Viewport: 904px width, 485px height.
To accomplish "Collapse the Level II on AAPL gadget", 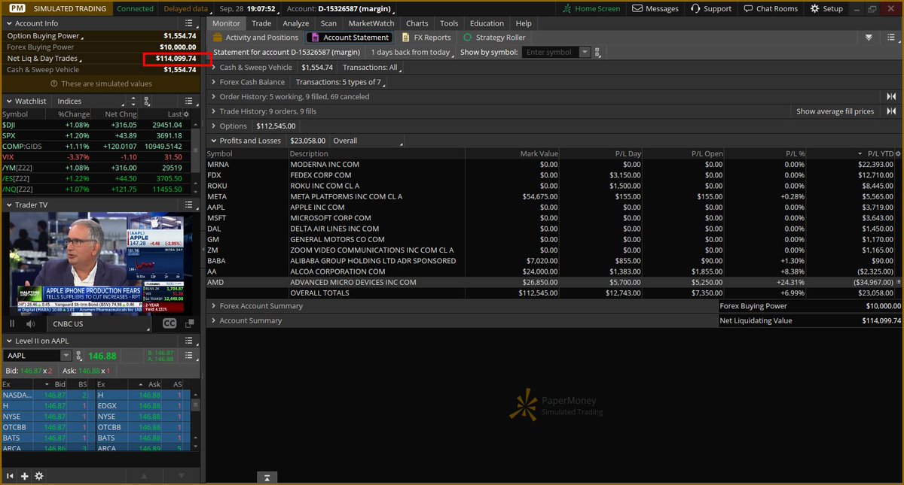I will tap(9, 341).
